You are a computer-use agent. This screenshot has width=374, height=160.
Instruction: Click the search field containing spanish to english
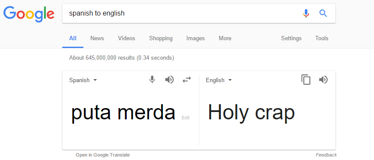pyautogui.click(x=181, y=13)
